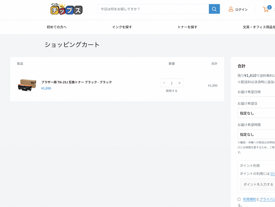Click the blue search magnifier button
275x207 pixels.
214,9
